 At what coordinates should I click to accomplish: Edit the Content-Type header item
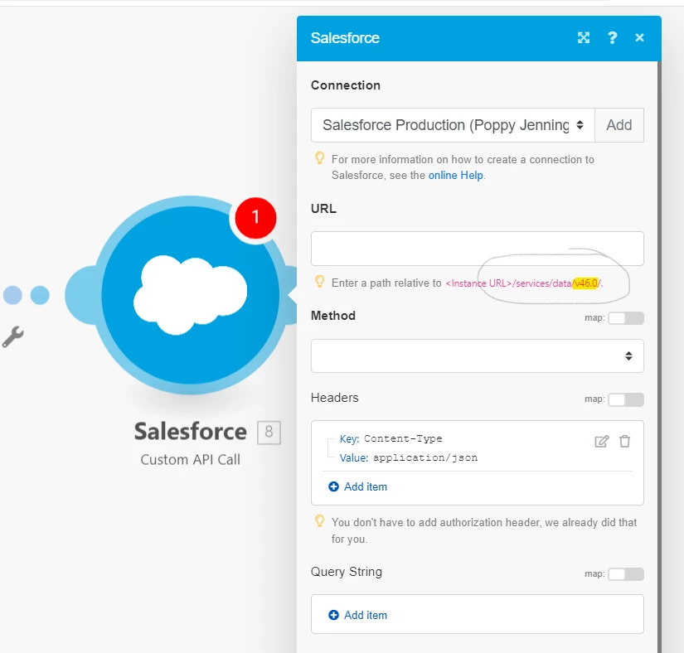coord(602,442)
